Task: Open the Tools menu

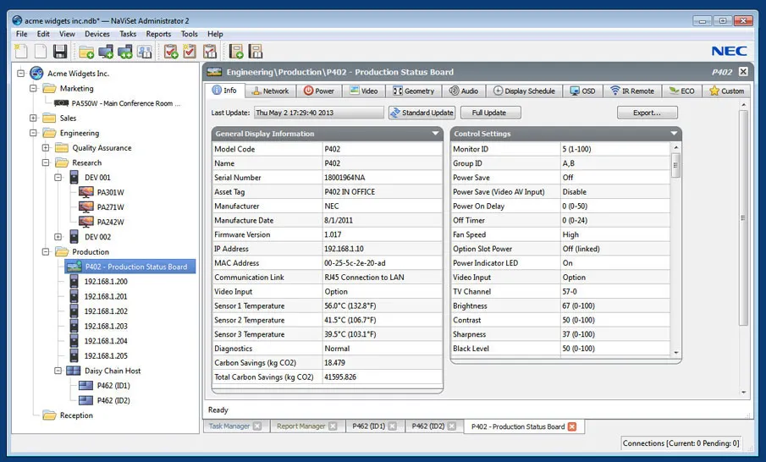Action: pyautogui.click(x=189, y=34)
